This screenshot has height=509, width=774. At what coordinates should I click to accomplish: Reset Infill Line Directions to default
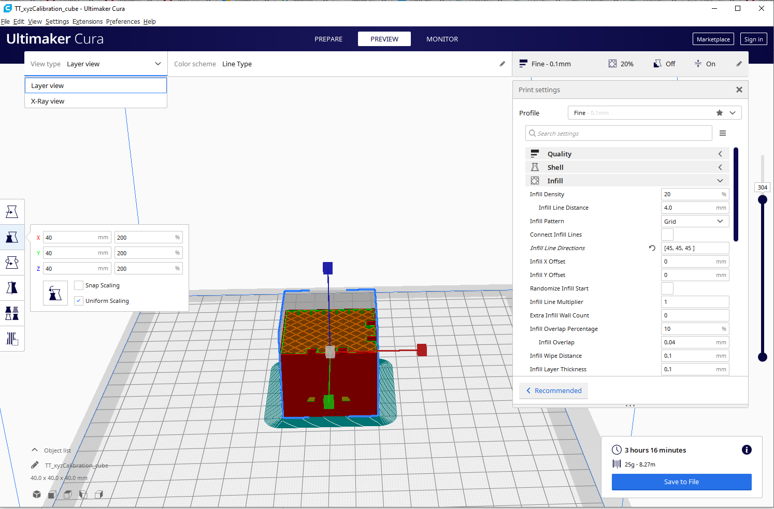[652, 248]
